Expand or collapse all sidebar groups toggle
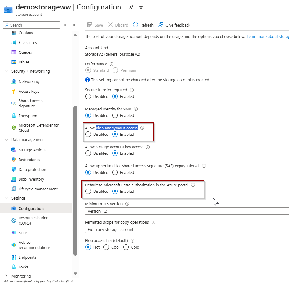 click(65, 25)
